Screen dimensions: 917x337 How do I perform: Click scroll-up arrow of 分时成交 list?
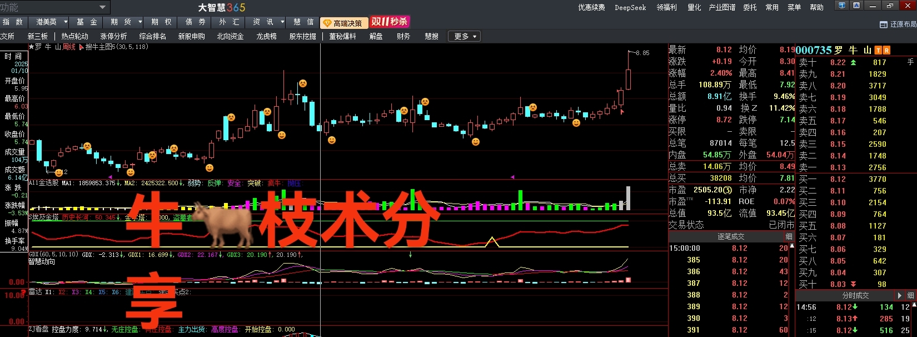click(914, 304)
